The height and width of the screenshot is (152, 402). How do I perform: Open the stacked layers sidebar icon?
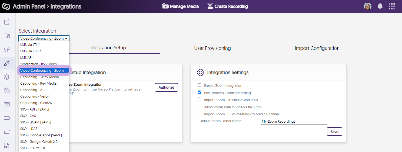(7, 77)
